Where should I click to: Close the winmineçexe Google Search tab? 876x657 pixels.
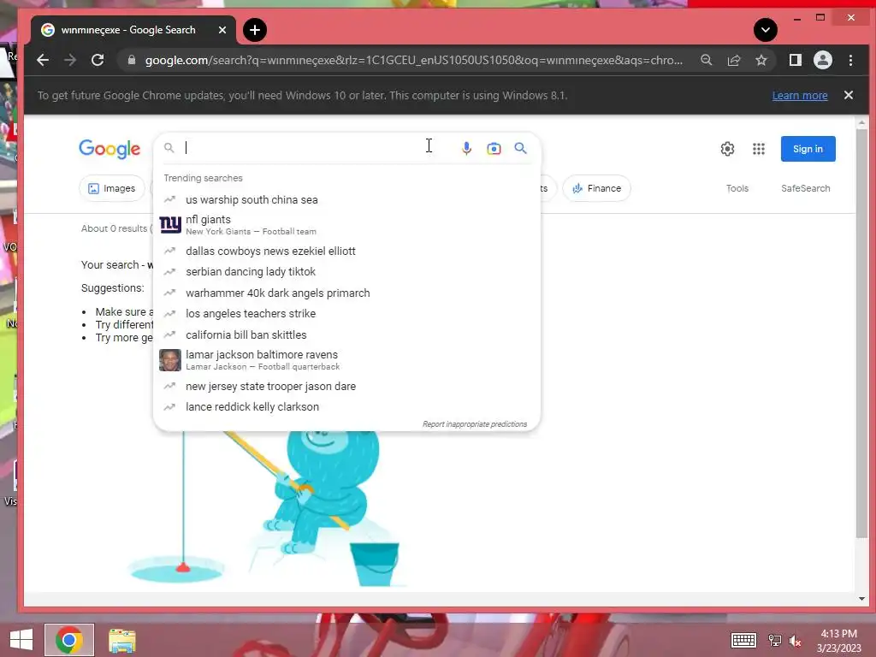[222, 30]
